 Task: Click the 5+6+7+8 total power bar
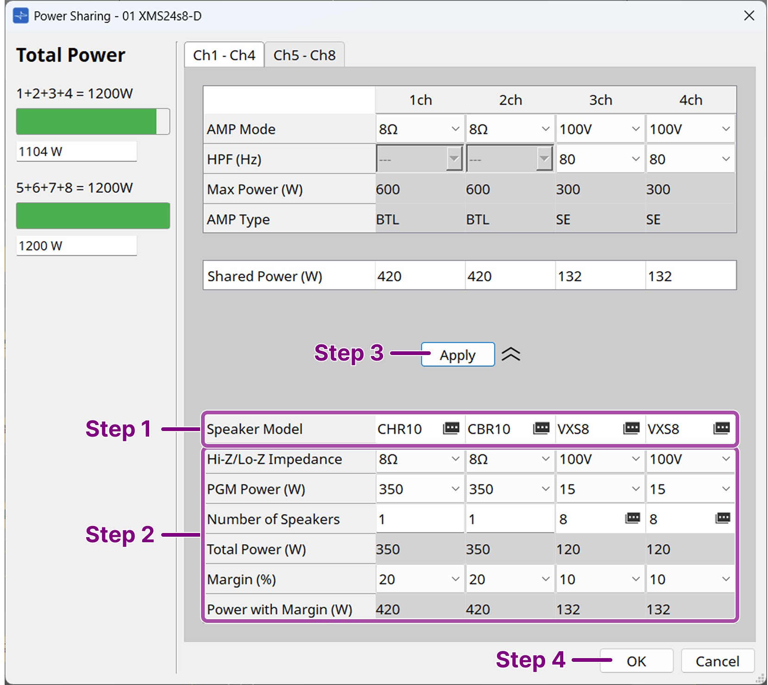tap(93, 216)
